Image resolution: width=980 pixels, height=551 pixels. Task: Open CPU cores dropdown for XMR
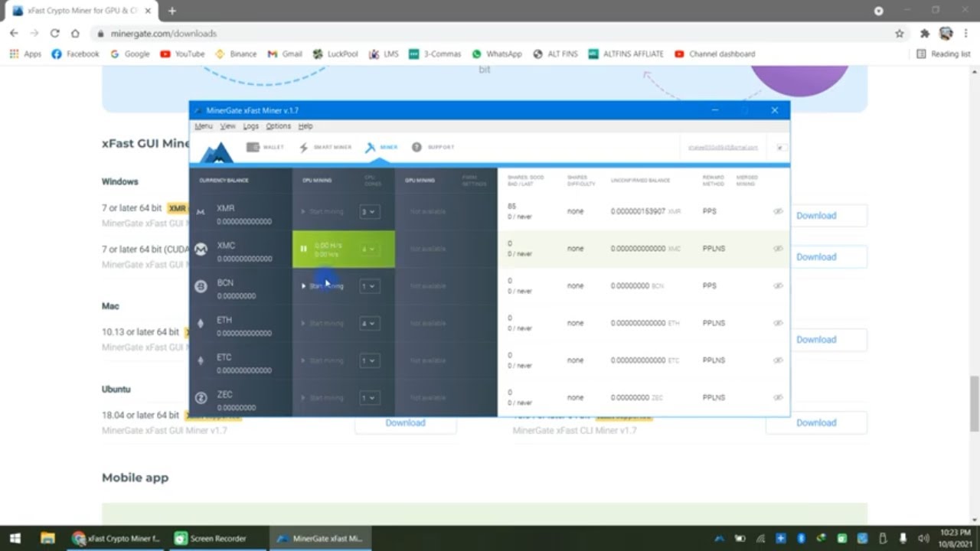point(369,211)
